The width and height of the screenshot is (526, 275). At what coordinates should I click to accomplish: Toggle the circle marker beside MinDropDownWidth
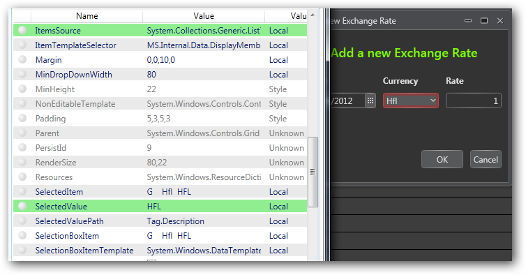tap(22, 74)
